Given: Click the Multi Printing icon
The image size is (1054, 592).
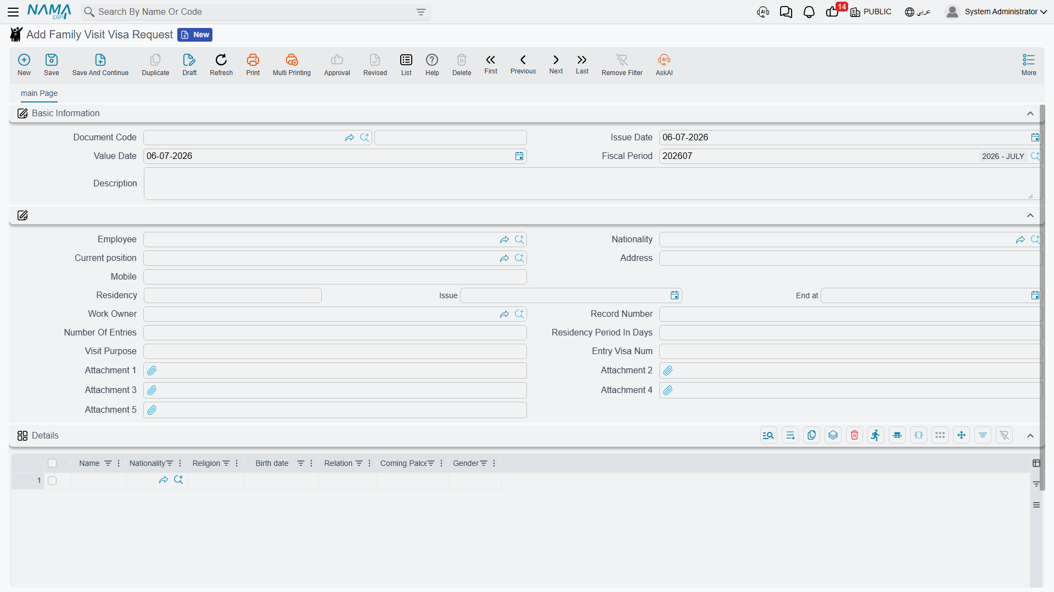Looking at the screenshot, I should (x=291, y=60).
